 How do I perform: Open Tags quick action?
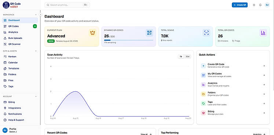pyautogui.click(x=233, y=103)
